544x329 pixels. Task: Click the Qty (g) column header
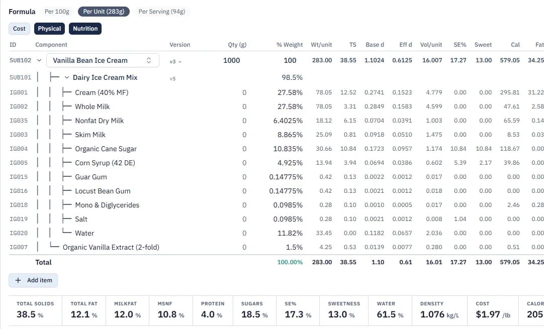point(237,45)
